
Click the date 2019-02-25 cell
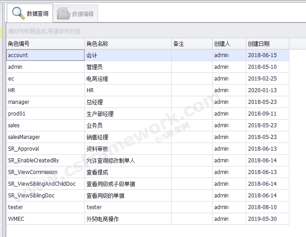(267, 79)
